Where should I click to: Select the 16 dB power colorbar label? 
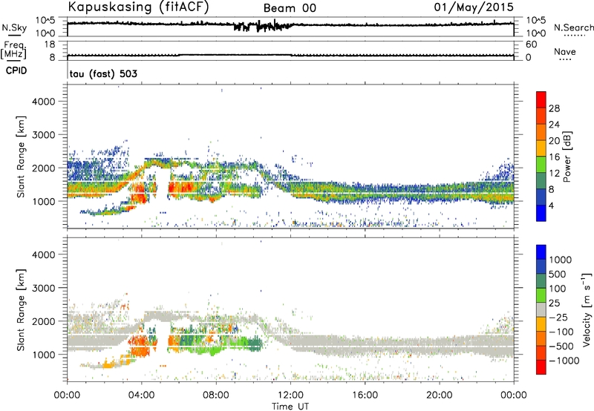coord(554,157)
